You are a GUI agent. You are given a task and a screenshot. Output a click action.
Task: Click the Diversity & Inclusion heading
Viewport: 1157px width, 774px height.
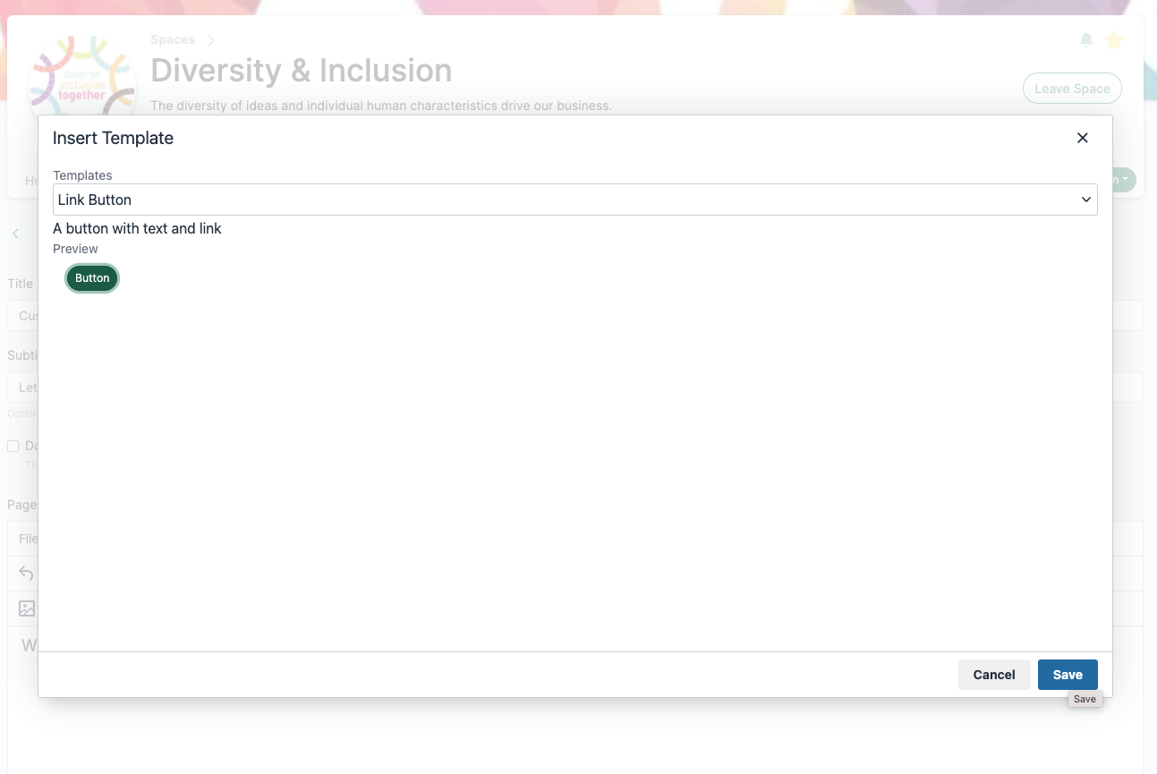point(302,71)
